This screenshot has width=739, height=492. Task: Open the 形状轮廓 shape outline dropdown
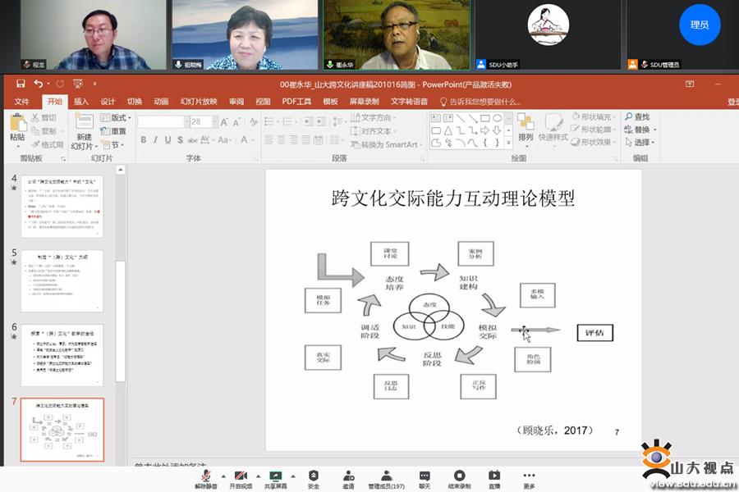[x=594, y=129]
